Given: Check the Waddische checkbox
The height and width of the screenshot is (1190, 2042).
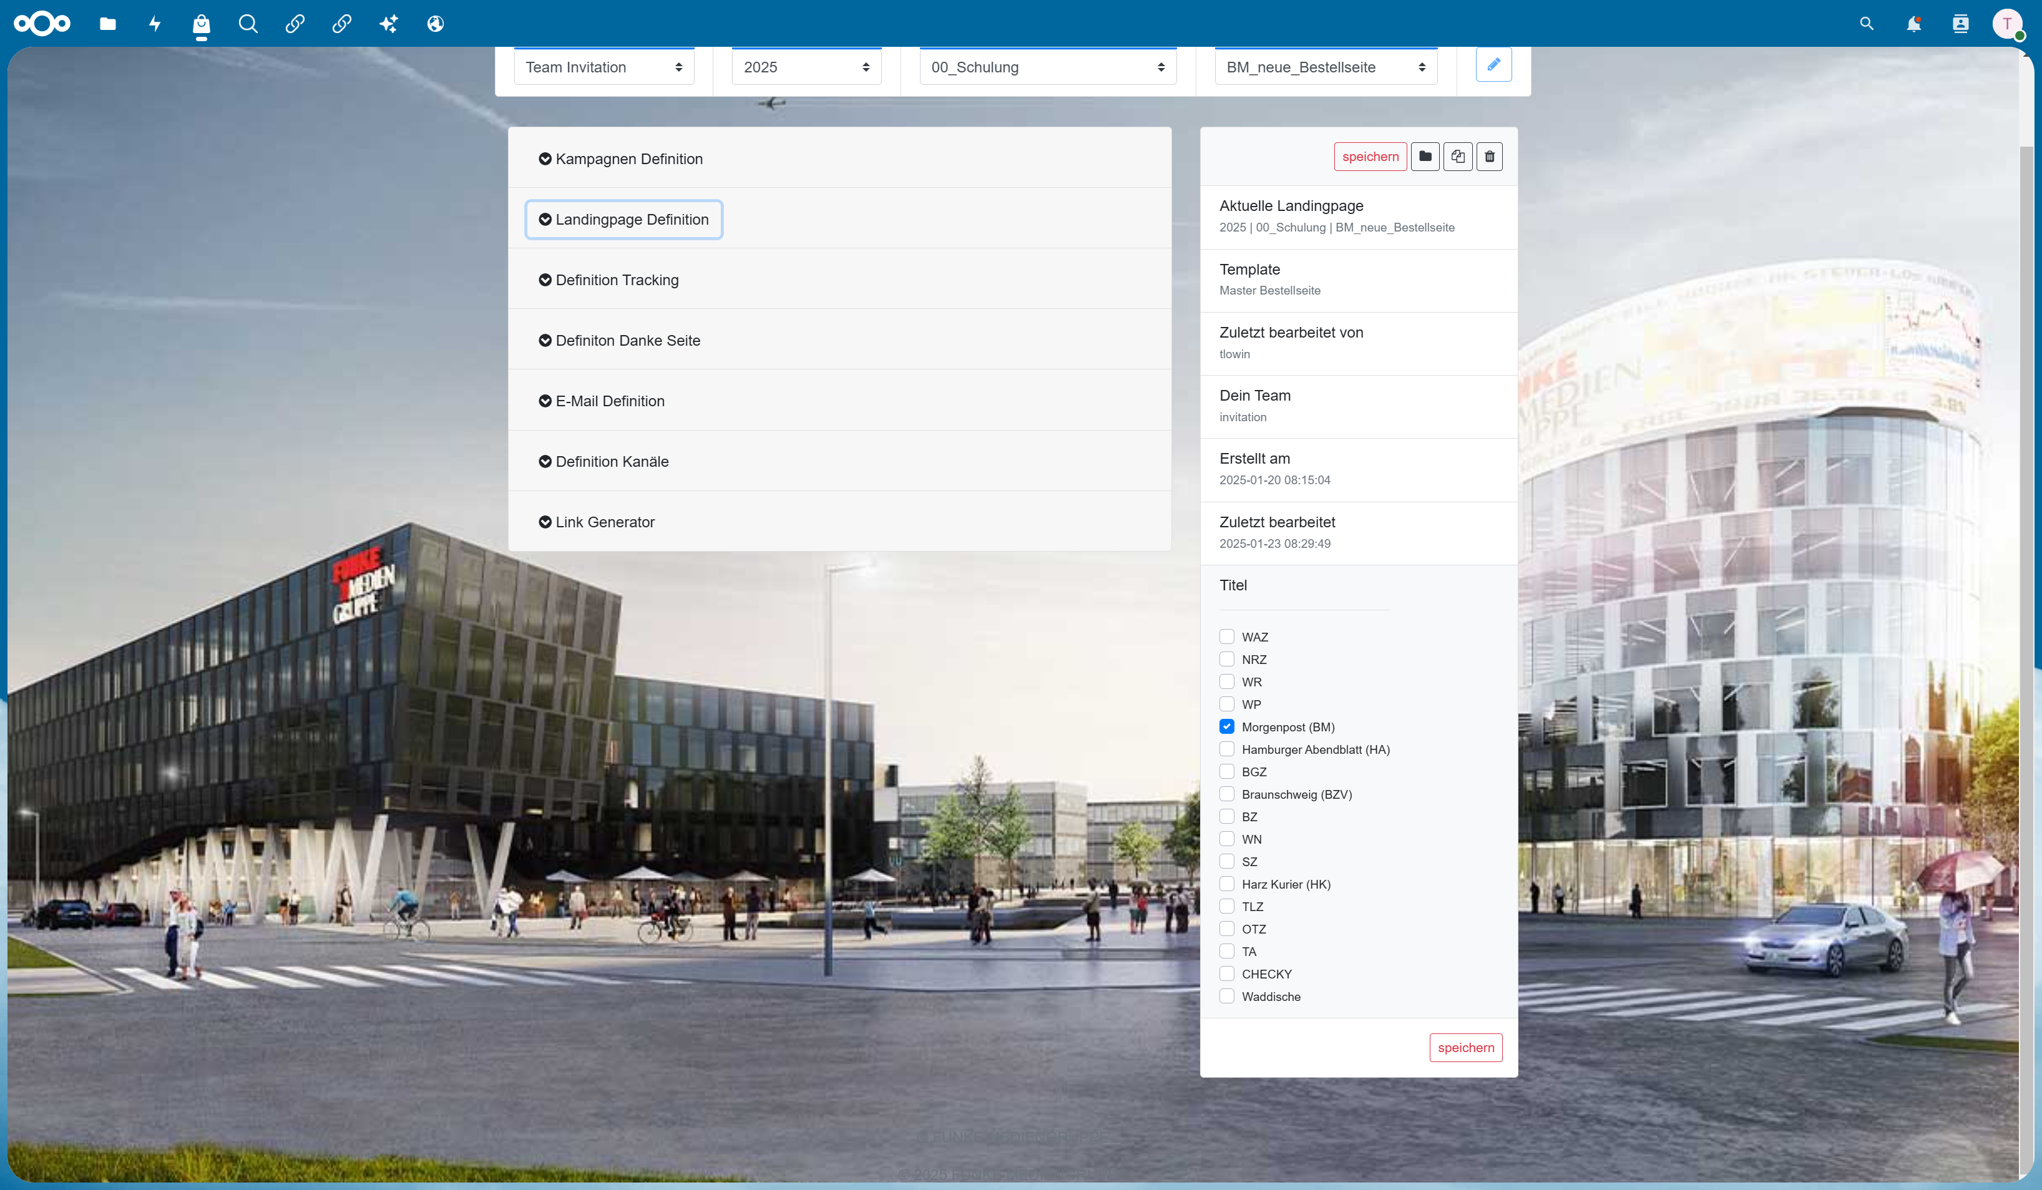Looking at the screenshot, I should click(x=1227, y=997).
